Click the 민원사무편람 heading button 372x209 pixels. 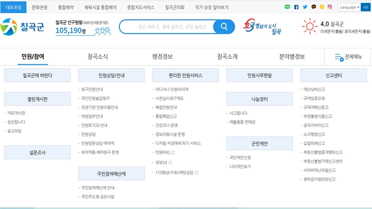pyautogui.click(x=259, y=75)
